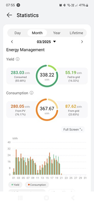The height and width of the screenshot is (204, 94).
Task: Open the Yield info icon
Action: (18, 59)
